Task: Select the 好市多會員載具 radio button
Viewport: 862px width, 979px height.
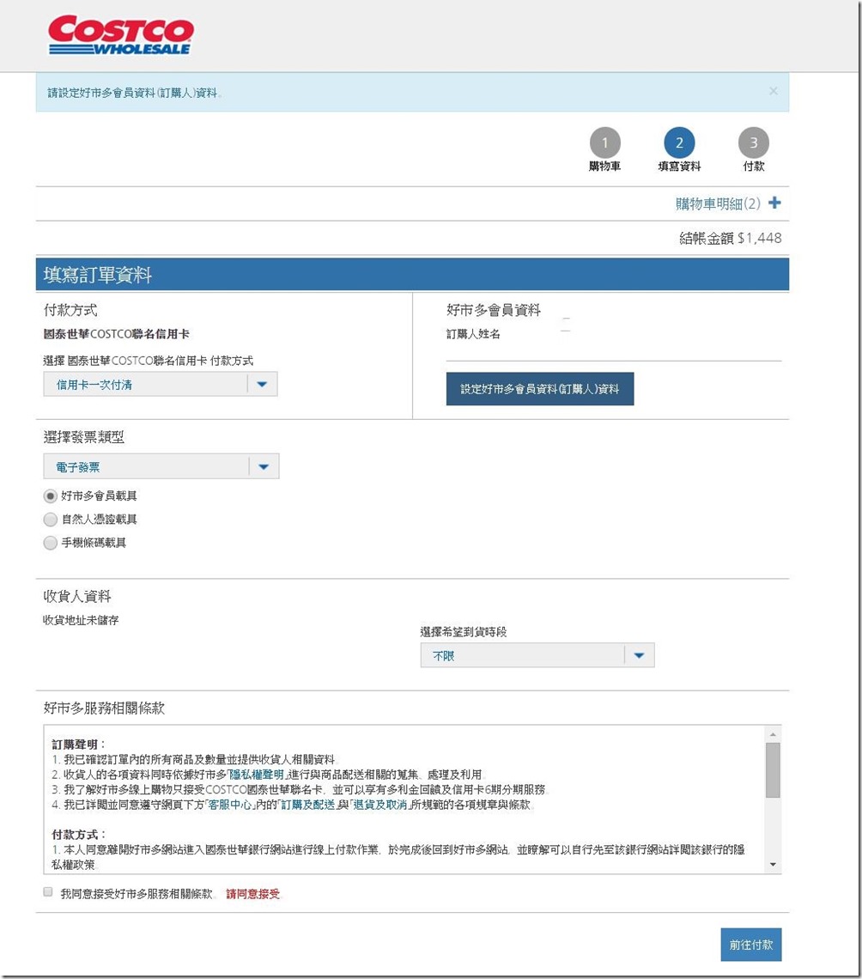Action: (51, 496)
